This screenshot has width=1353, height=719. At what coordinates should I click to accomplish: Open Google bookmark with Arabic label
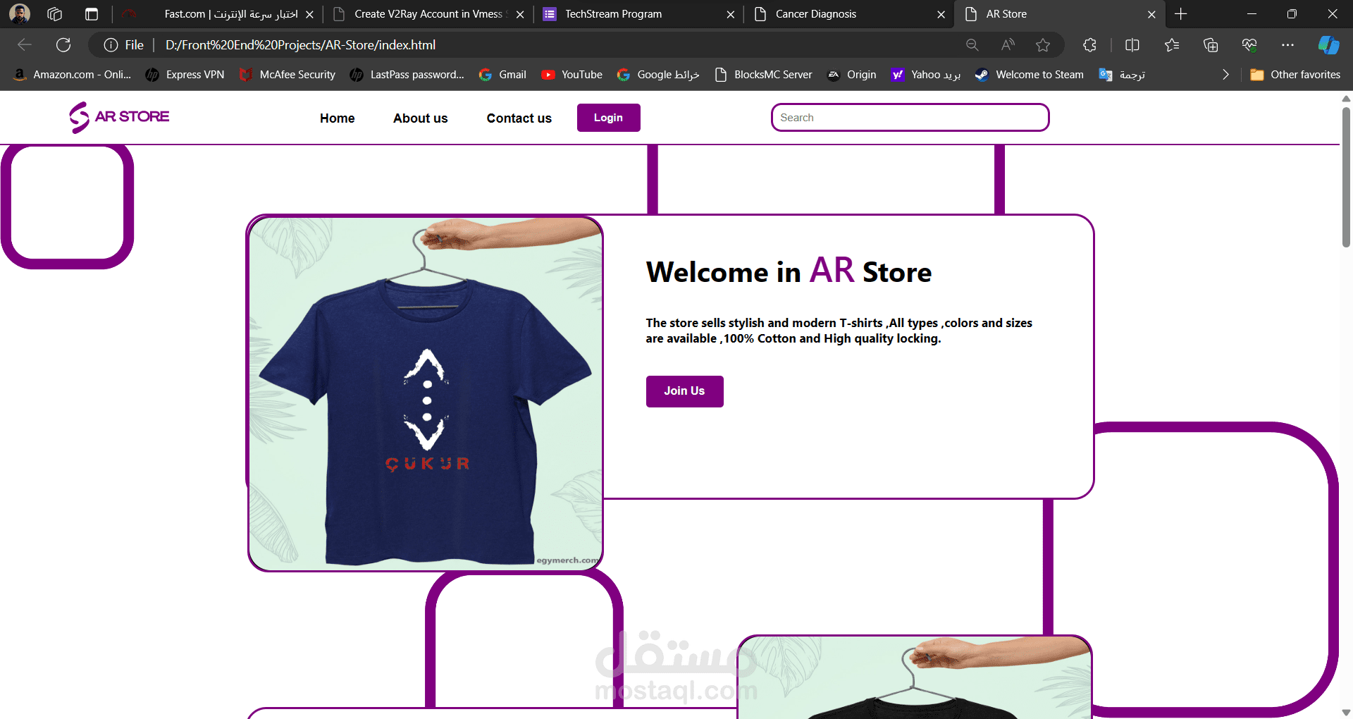[x=658, y=75]
